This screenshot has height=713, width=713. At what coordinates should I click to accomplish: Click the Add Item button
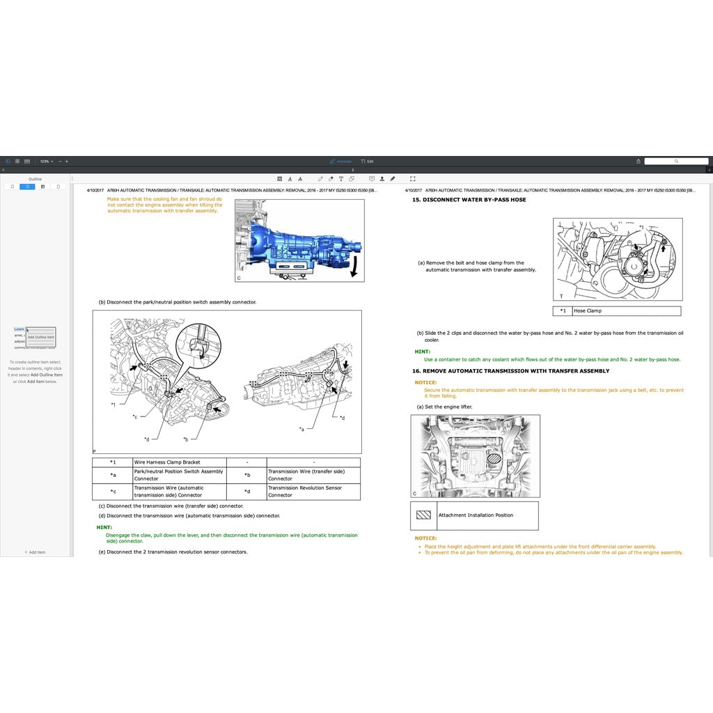click(x=35, y=551)
